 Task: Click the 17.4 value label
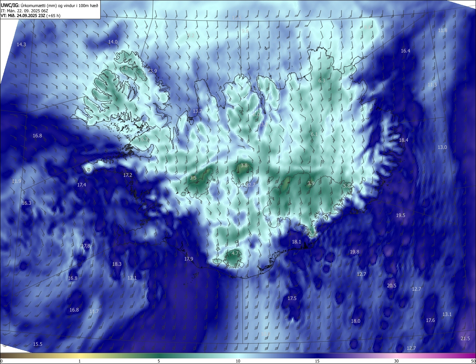click(x=81, y=185)
